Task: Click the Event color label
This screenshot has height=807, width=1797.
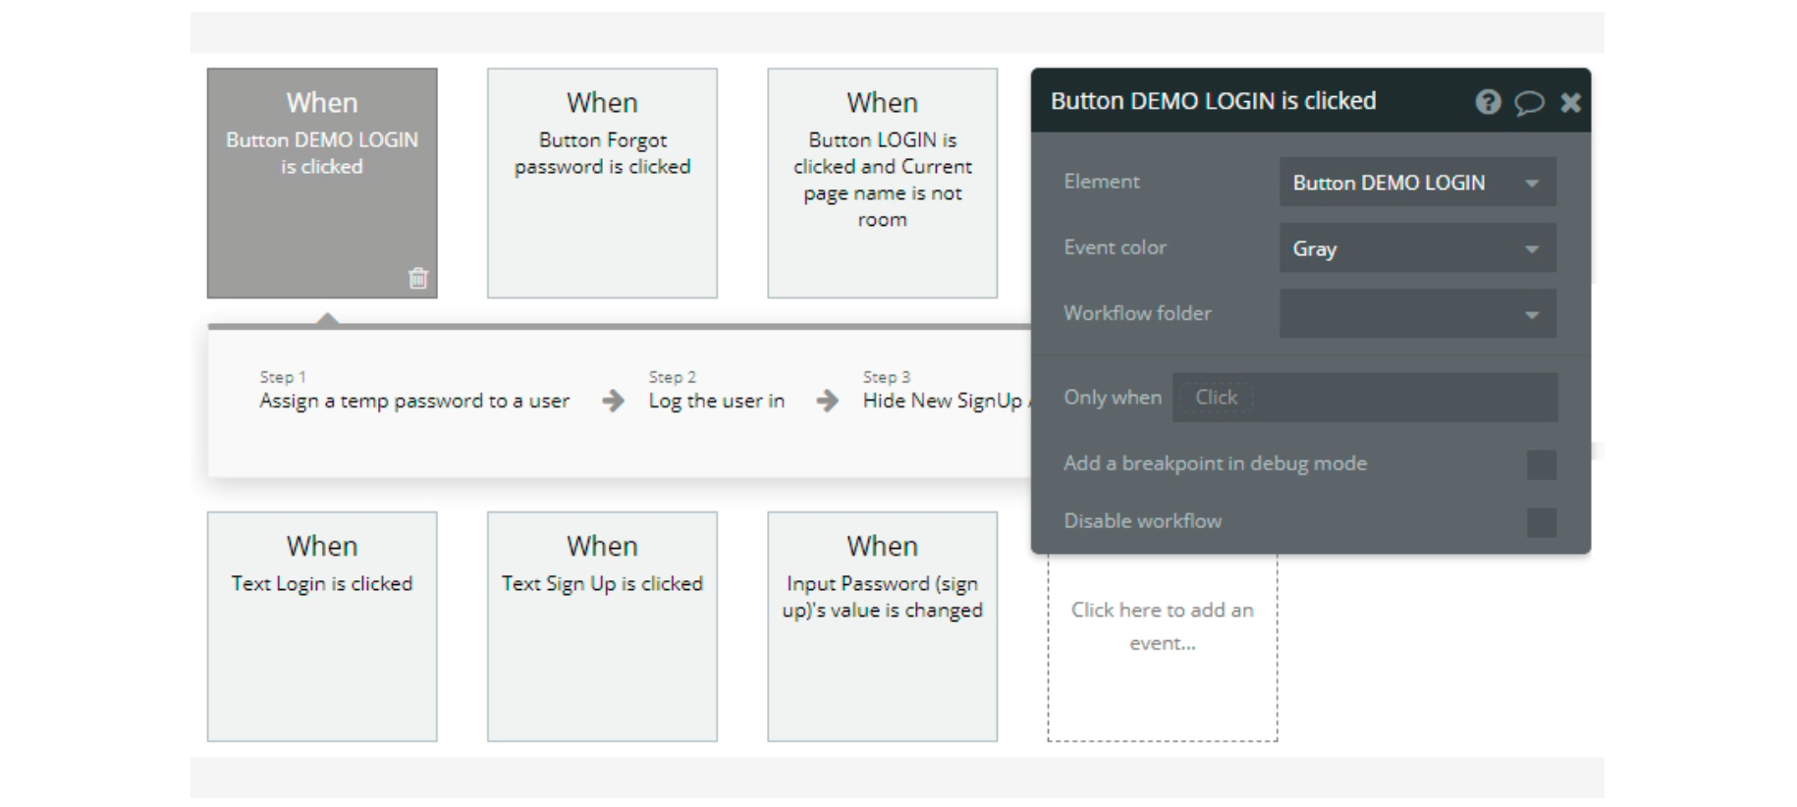Action: pyautogui.click(x=1116, y=247)
